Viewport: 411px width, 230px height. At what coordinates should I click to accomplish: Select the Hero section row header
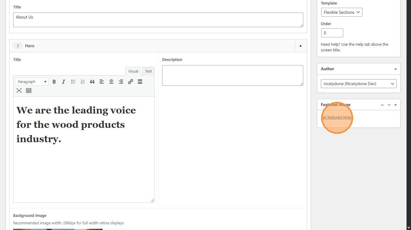coord(158,46)
